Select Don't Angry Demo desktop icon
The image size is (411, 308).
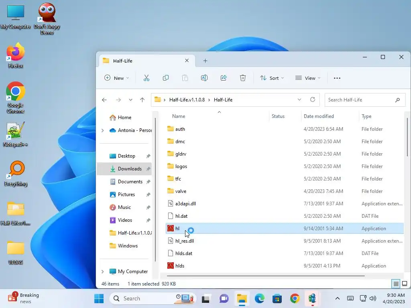pos(47,19)
